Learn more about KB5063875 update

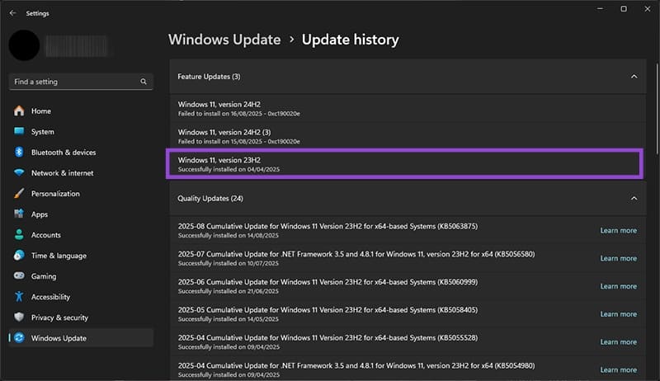coord(618,230)
